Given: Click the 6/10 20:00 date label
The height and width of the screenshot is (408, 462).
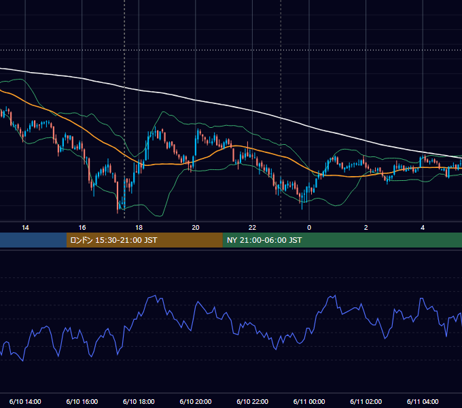Looking at the screenshot, I should click(x=196, y=401).
